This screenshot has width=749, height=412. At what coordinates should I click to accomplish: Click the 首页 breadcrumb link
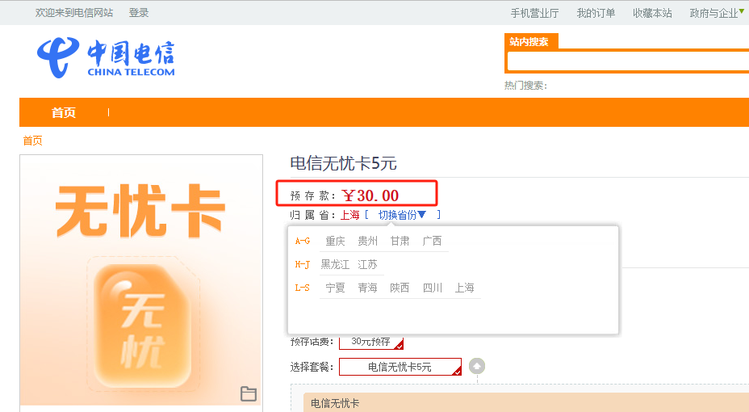[32, 141]
